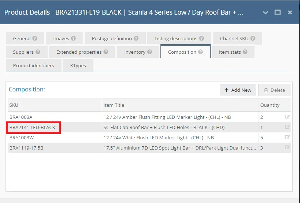The width and height of the screenshot is (300, 211).
Task: Switch to the Inventory tab
Action: [x=138, y=52]
